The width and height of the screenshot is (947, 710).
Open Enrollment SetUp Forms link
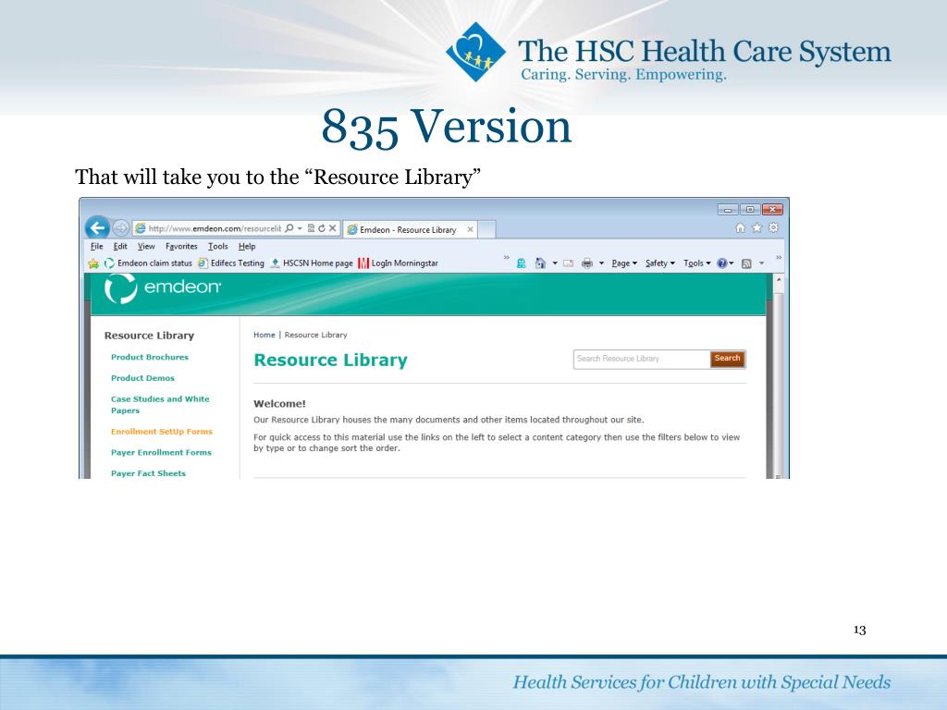point(162,432)
